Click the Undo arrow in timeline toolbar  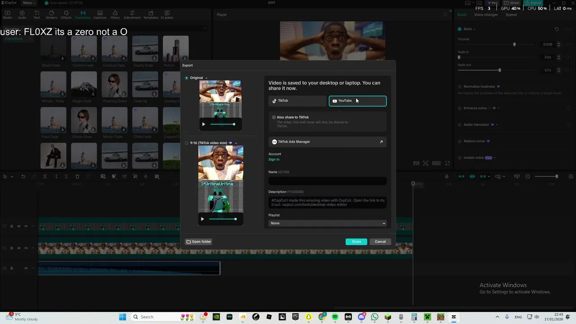click(x=23, y=176)
